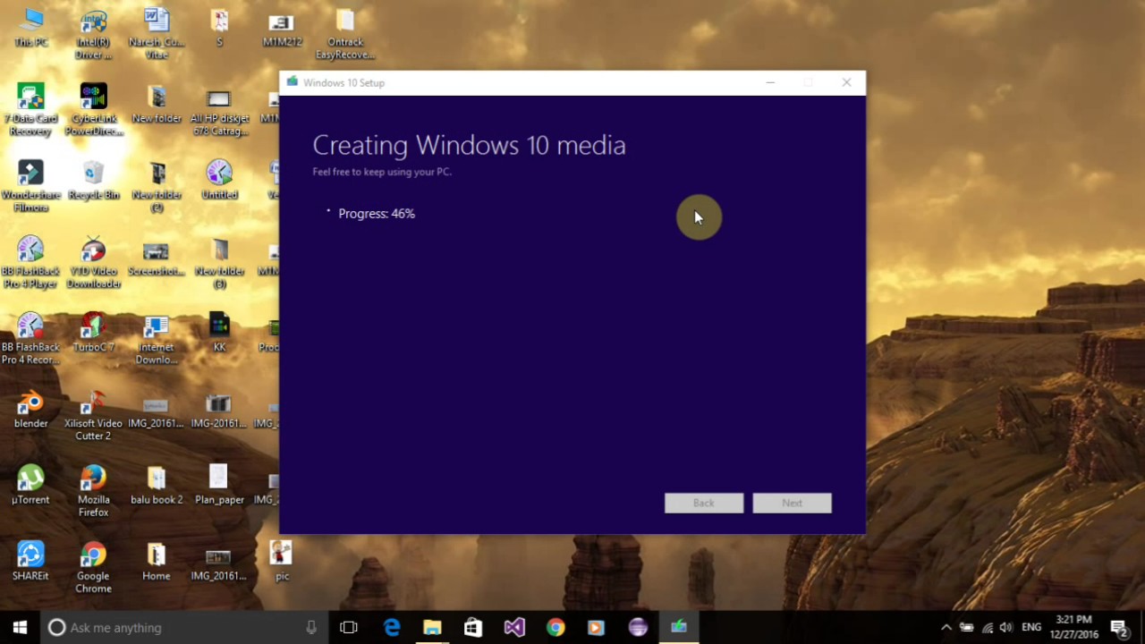Click Next button in Windows 10 Setup
This screenshot has height=644, width=1145.
(x=792, y=503)
